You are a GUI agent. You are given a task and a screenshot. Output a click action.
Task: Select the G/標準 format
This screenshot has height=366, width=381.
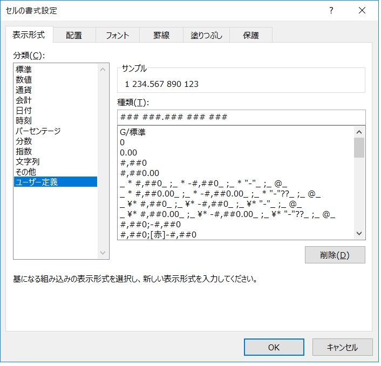tap(237, 133)
